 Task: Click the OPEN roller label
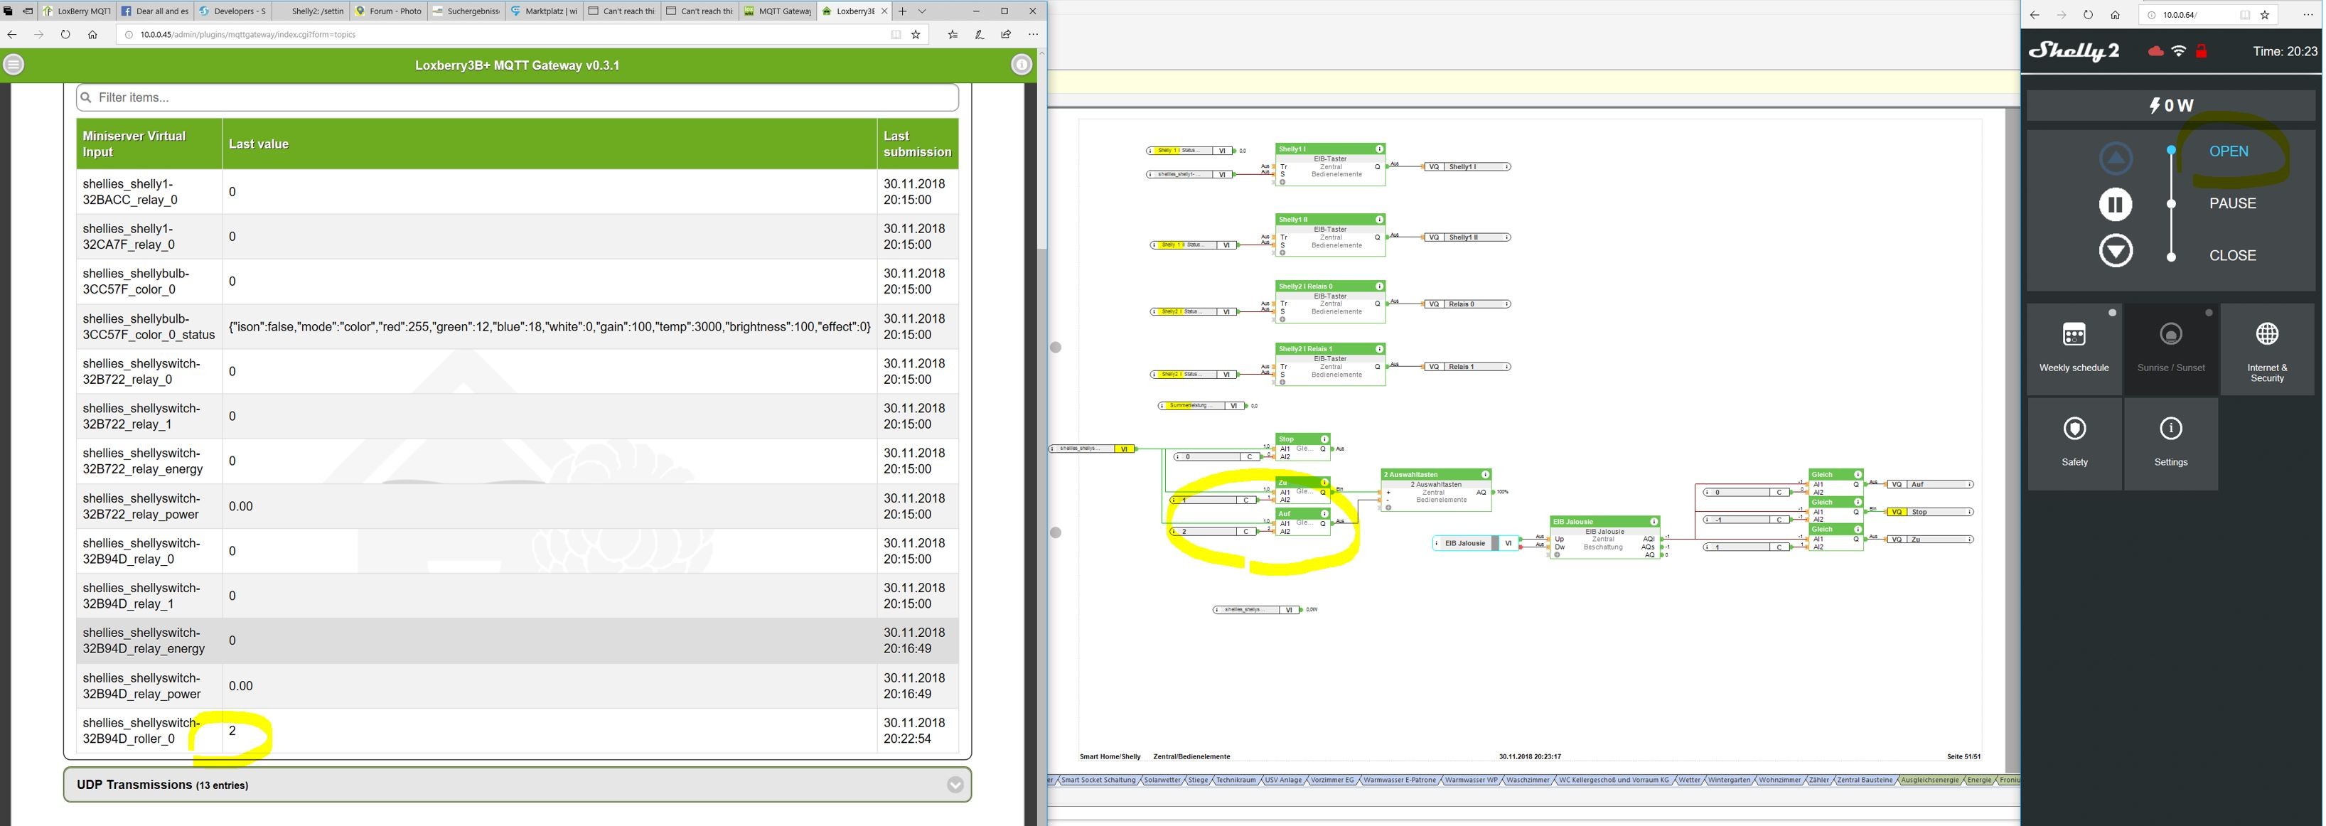[2228, 151]
